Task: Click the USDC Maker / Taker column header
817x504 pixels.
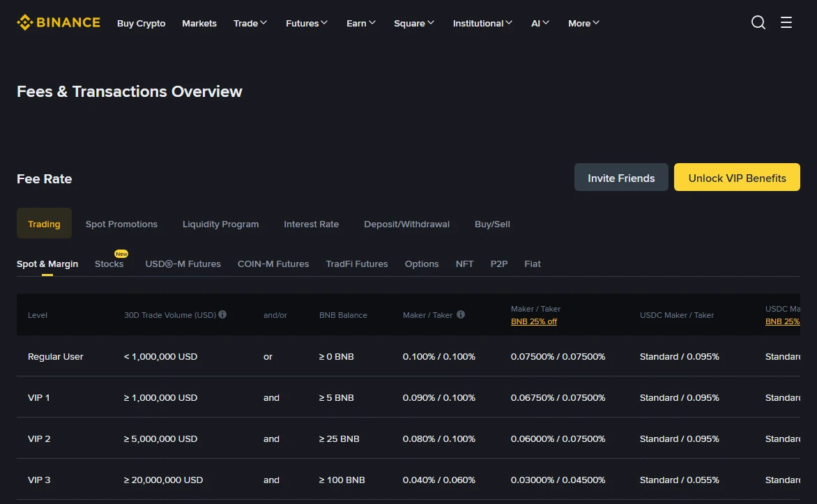Action: (x=677, y=315)
